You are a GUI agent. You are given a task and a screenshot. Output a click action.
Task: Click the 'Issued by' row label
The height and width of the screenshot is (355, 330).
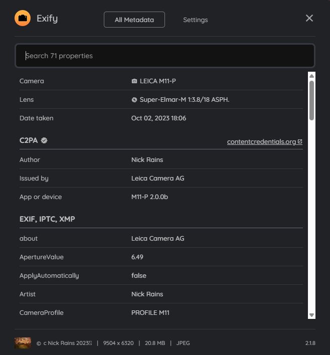[x=34, y=179]
